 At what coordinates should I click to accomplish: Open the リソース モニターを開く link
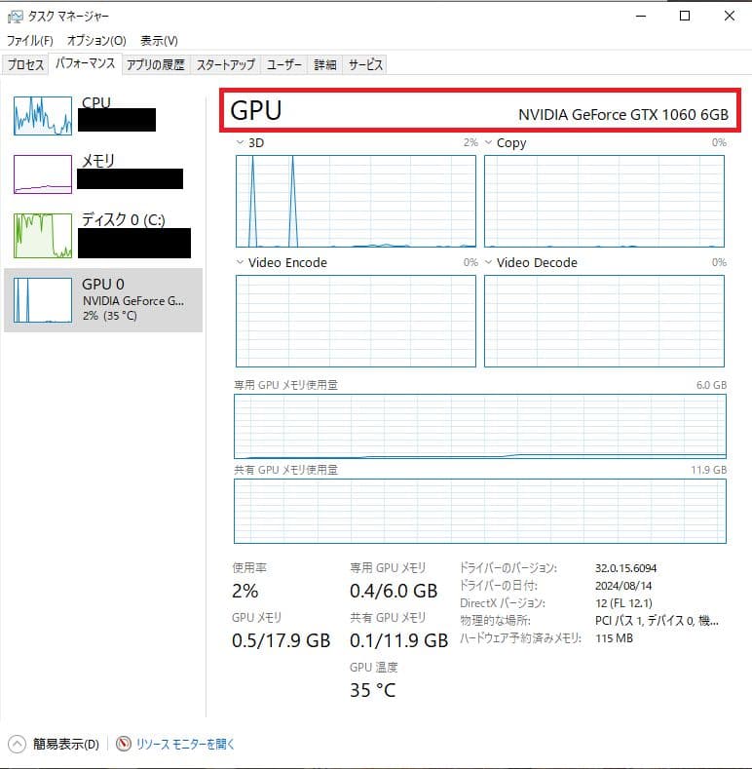[x=185, y=744]
